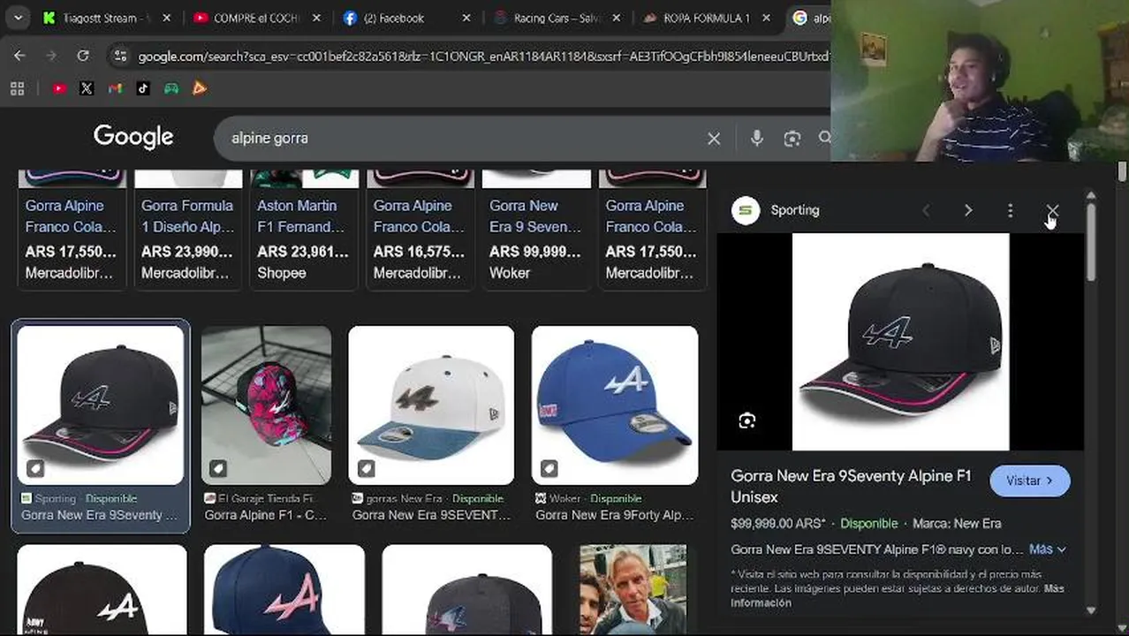Open the X (Twitter) bookmark
The height and width of the screenshot is (636, 1129).
87,88
